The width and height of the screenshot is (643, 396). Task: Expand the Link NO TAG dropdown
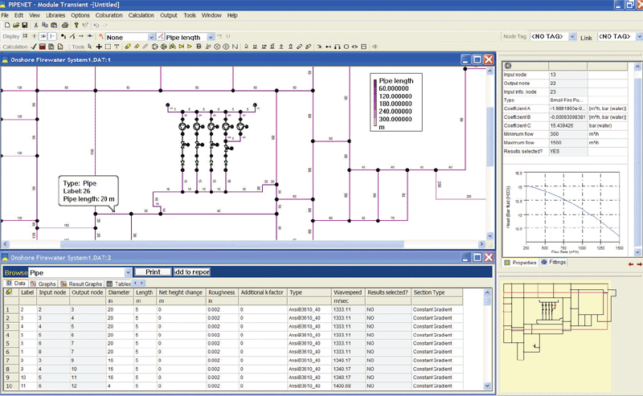click(639, 36)
